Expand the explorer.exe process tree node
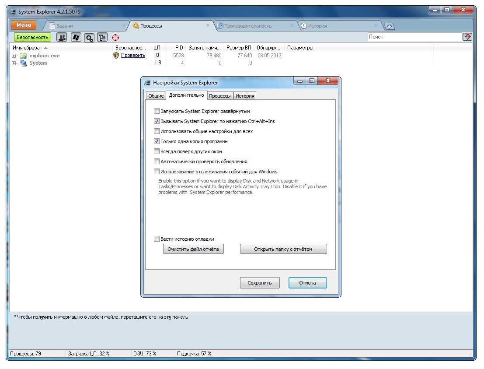This screenshot has width=484, height=369. tap(14, 56)
